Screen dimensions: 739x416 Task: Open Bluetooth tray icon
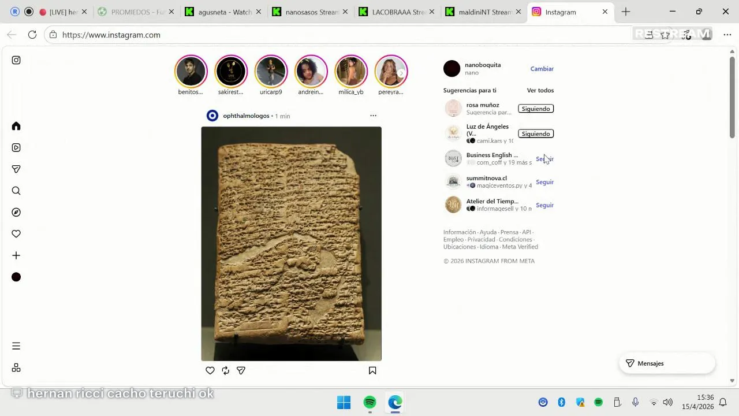(561, 402)
